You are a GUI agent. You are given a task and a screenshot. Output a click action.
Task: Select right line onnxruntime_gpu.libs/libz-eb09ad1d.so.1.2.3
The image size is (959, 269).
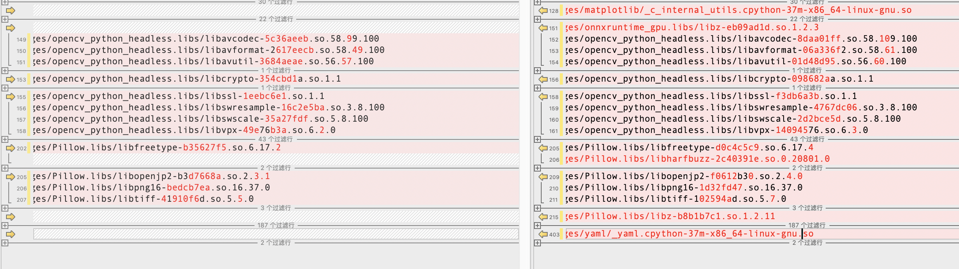click(762, 28)
